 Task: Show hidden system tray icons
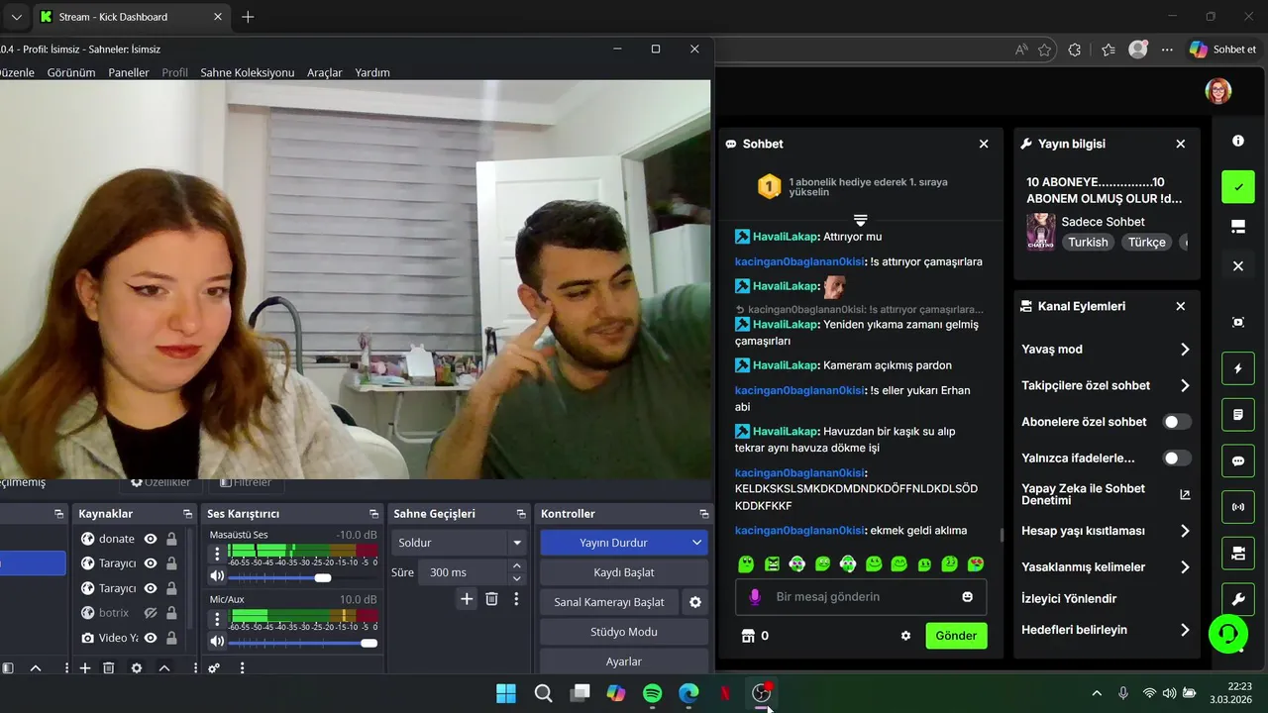pos(1097,693)
